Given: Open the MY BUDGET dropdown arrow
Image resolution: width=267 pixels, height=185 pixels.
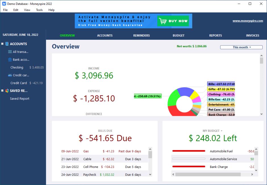Looking at the screenshot, I should [222, 131].
